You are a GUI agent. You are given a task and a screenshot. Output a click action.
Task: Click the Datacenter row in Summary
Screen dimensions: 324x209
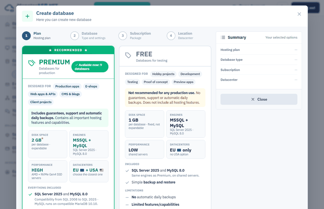259,80
